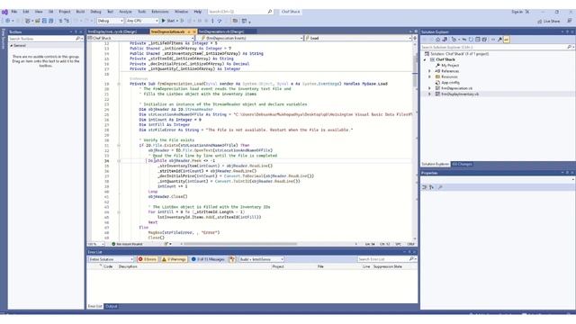
Task: Click the Save All toolbar icon
Action: tap(50, 21)
